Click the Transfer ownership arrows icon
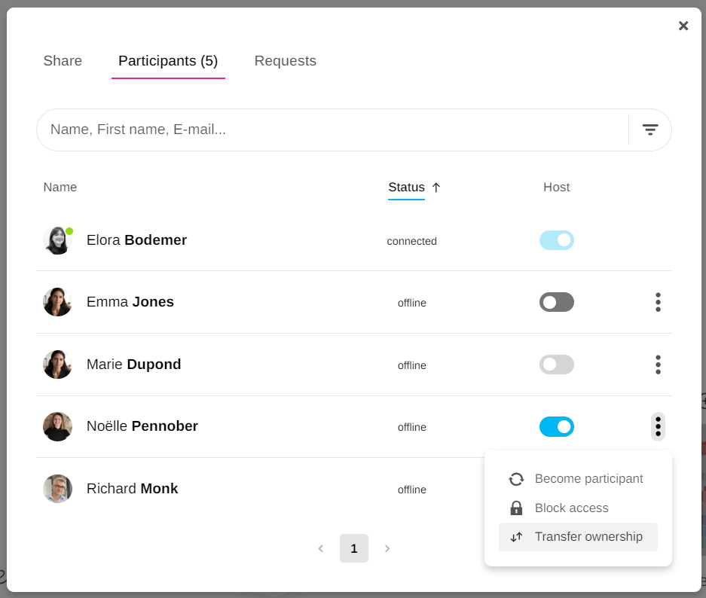 click(x=516, y=537)
